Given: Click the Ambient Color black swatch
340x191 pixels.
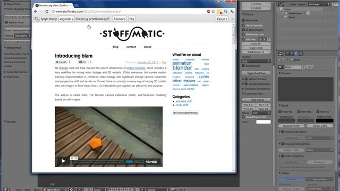Looking at the screenshot, I should 325,120.
